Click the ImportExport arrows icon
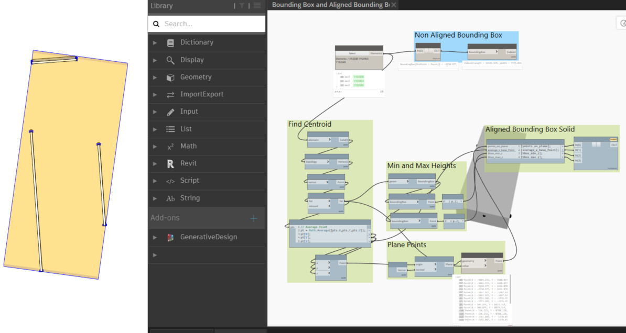This screenshot has height=333, width=626. (169, 94)
